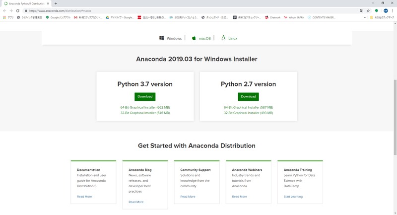Image resolution: width=397 pixels, height=215 pixels.
Task: Open the Chatwork bookmark
Action: tap(272, 17)
